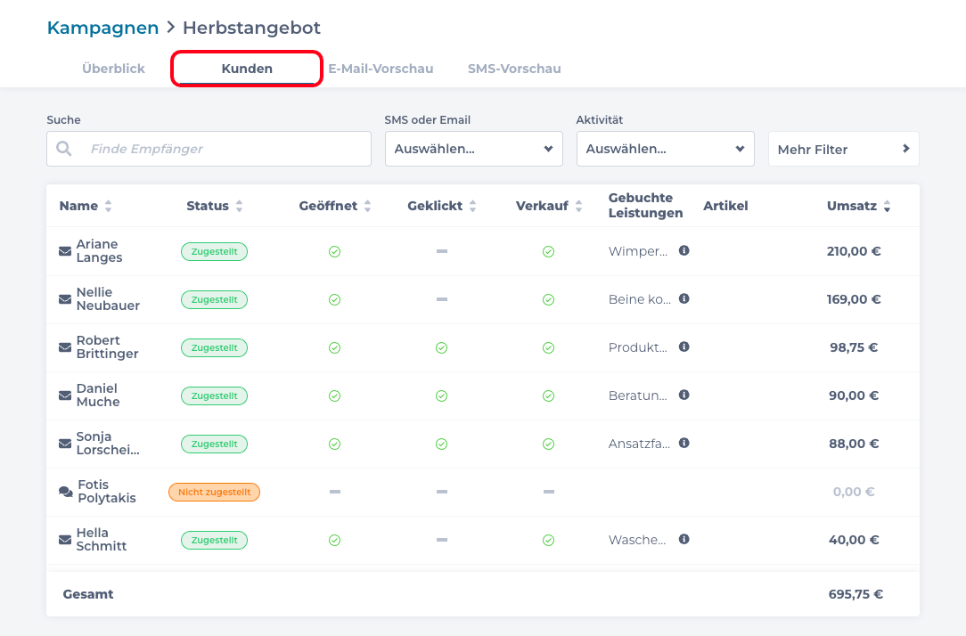
Task: Click the search magnifier icon
Action: (x=64, y=149)
